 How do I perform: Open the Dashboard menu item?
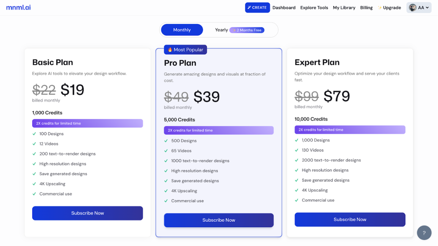point(284,8)
